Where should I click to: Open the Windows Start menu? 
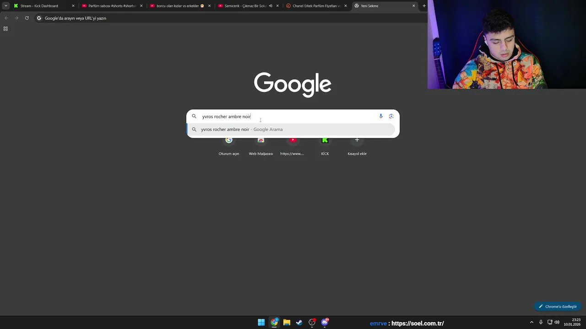point(261,322)
